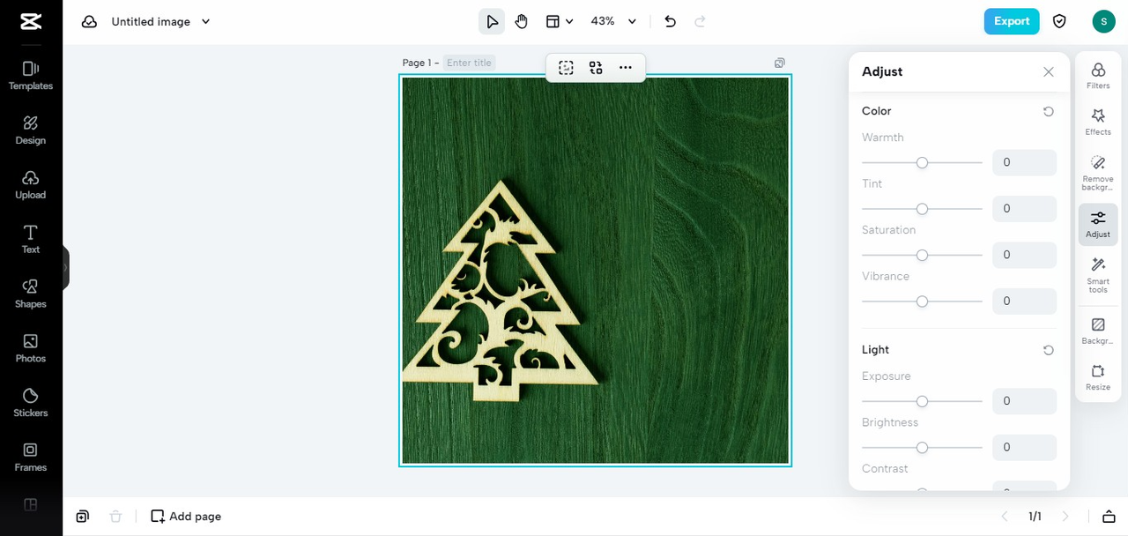
Task: Click the delete page trash icon
Action: (x=115, y=517)
